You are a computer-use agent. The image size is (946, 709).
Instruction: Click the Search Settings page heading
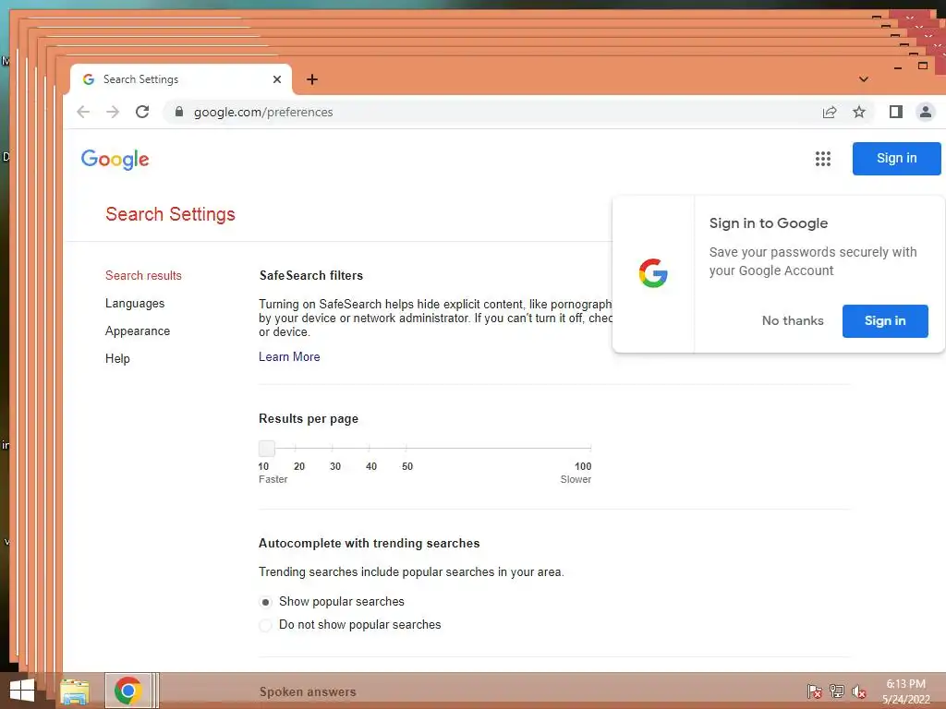(170, 214)
